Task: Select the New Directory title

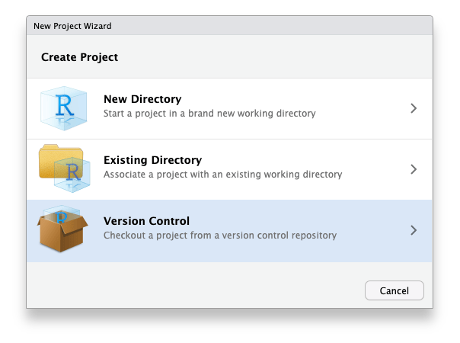Action: coord(142,100)
